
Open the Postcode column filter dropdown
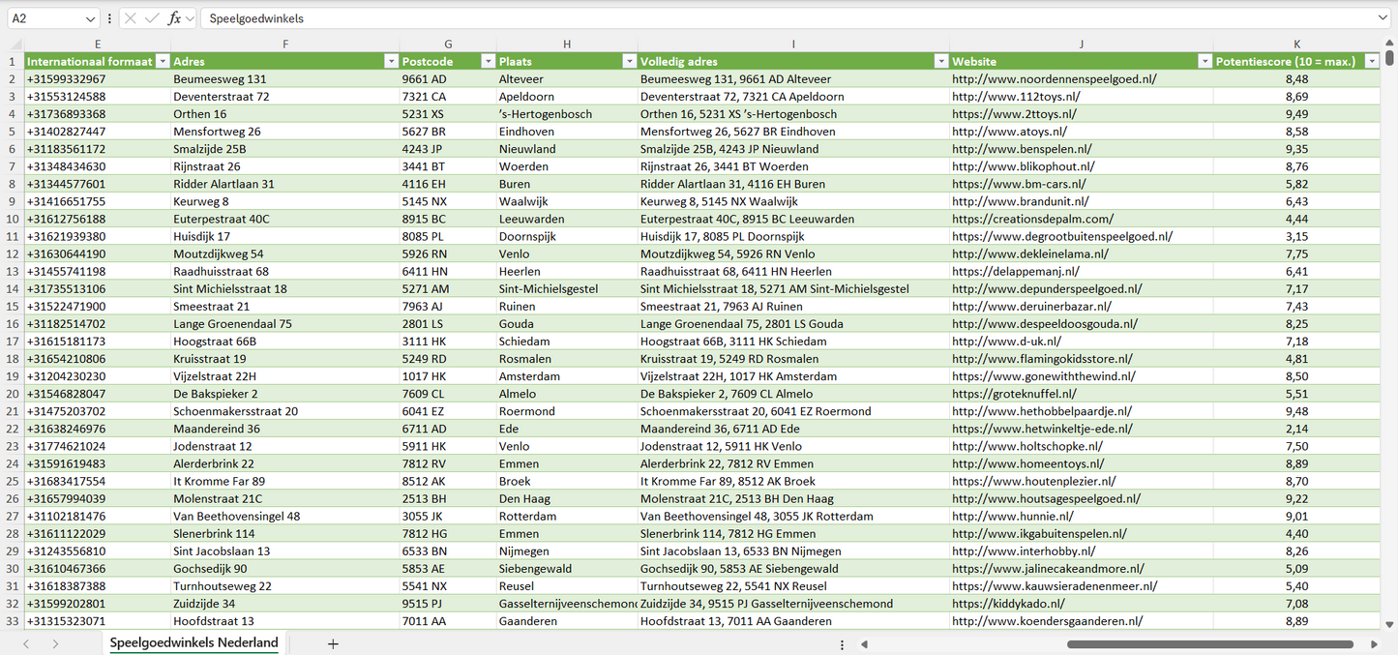pos(486,61)
